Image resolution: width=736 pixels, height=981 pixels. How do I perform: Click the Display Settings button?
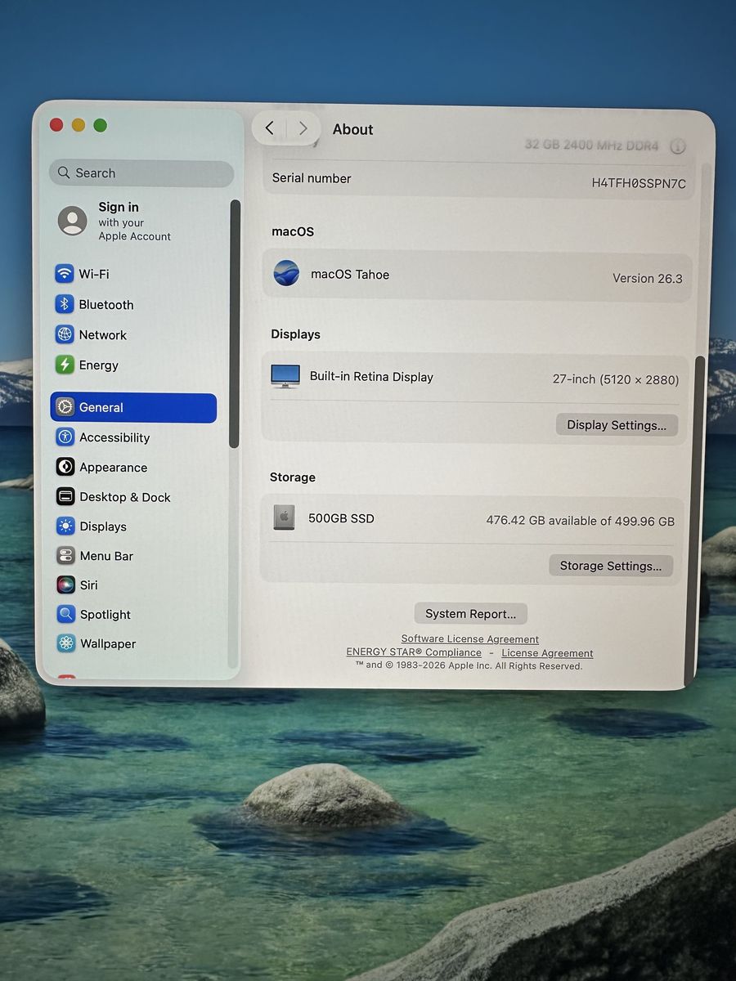click(x=617, y=425)
